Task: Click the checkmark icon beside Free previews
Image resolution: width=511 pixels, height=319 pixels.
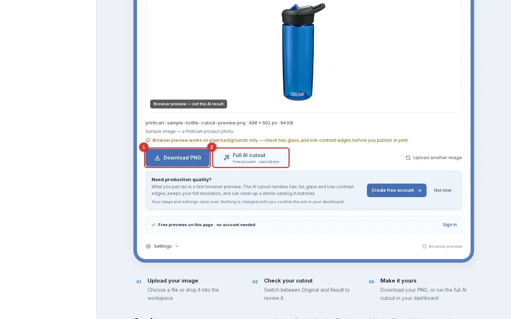Action: pos(153,225)
